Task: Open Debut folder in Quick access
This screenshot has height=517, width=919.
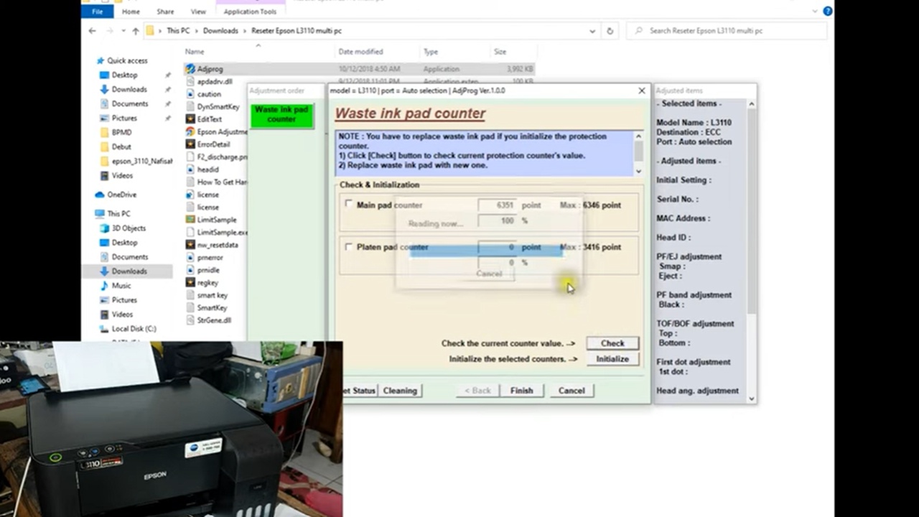Action: point(121,146)
